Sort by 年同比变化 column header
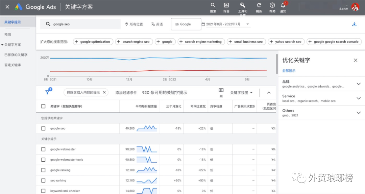Image resolution: width=365 pixels, height=194 pixels. (198, 106)
